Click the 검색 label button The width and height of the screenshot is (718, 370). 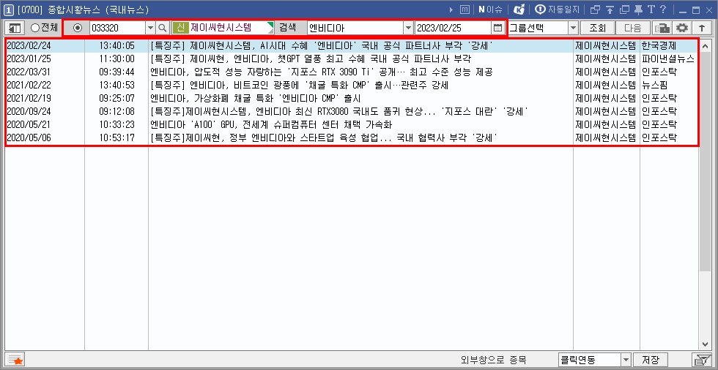tap(288, 28)
